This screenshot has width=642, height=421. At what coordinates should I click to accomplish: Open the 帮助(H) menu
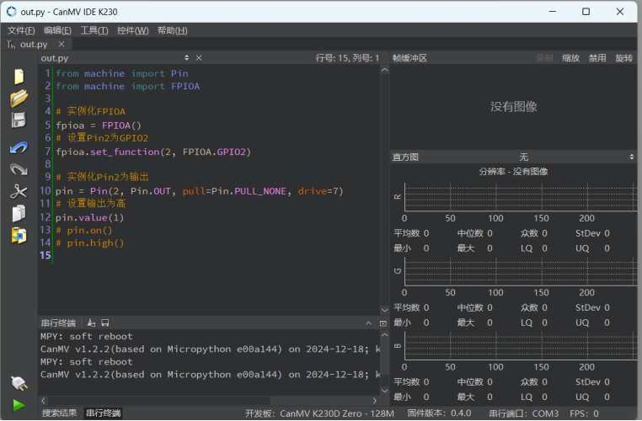tap(173, 30)
